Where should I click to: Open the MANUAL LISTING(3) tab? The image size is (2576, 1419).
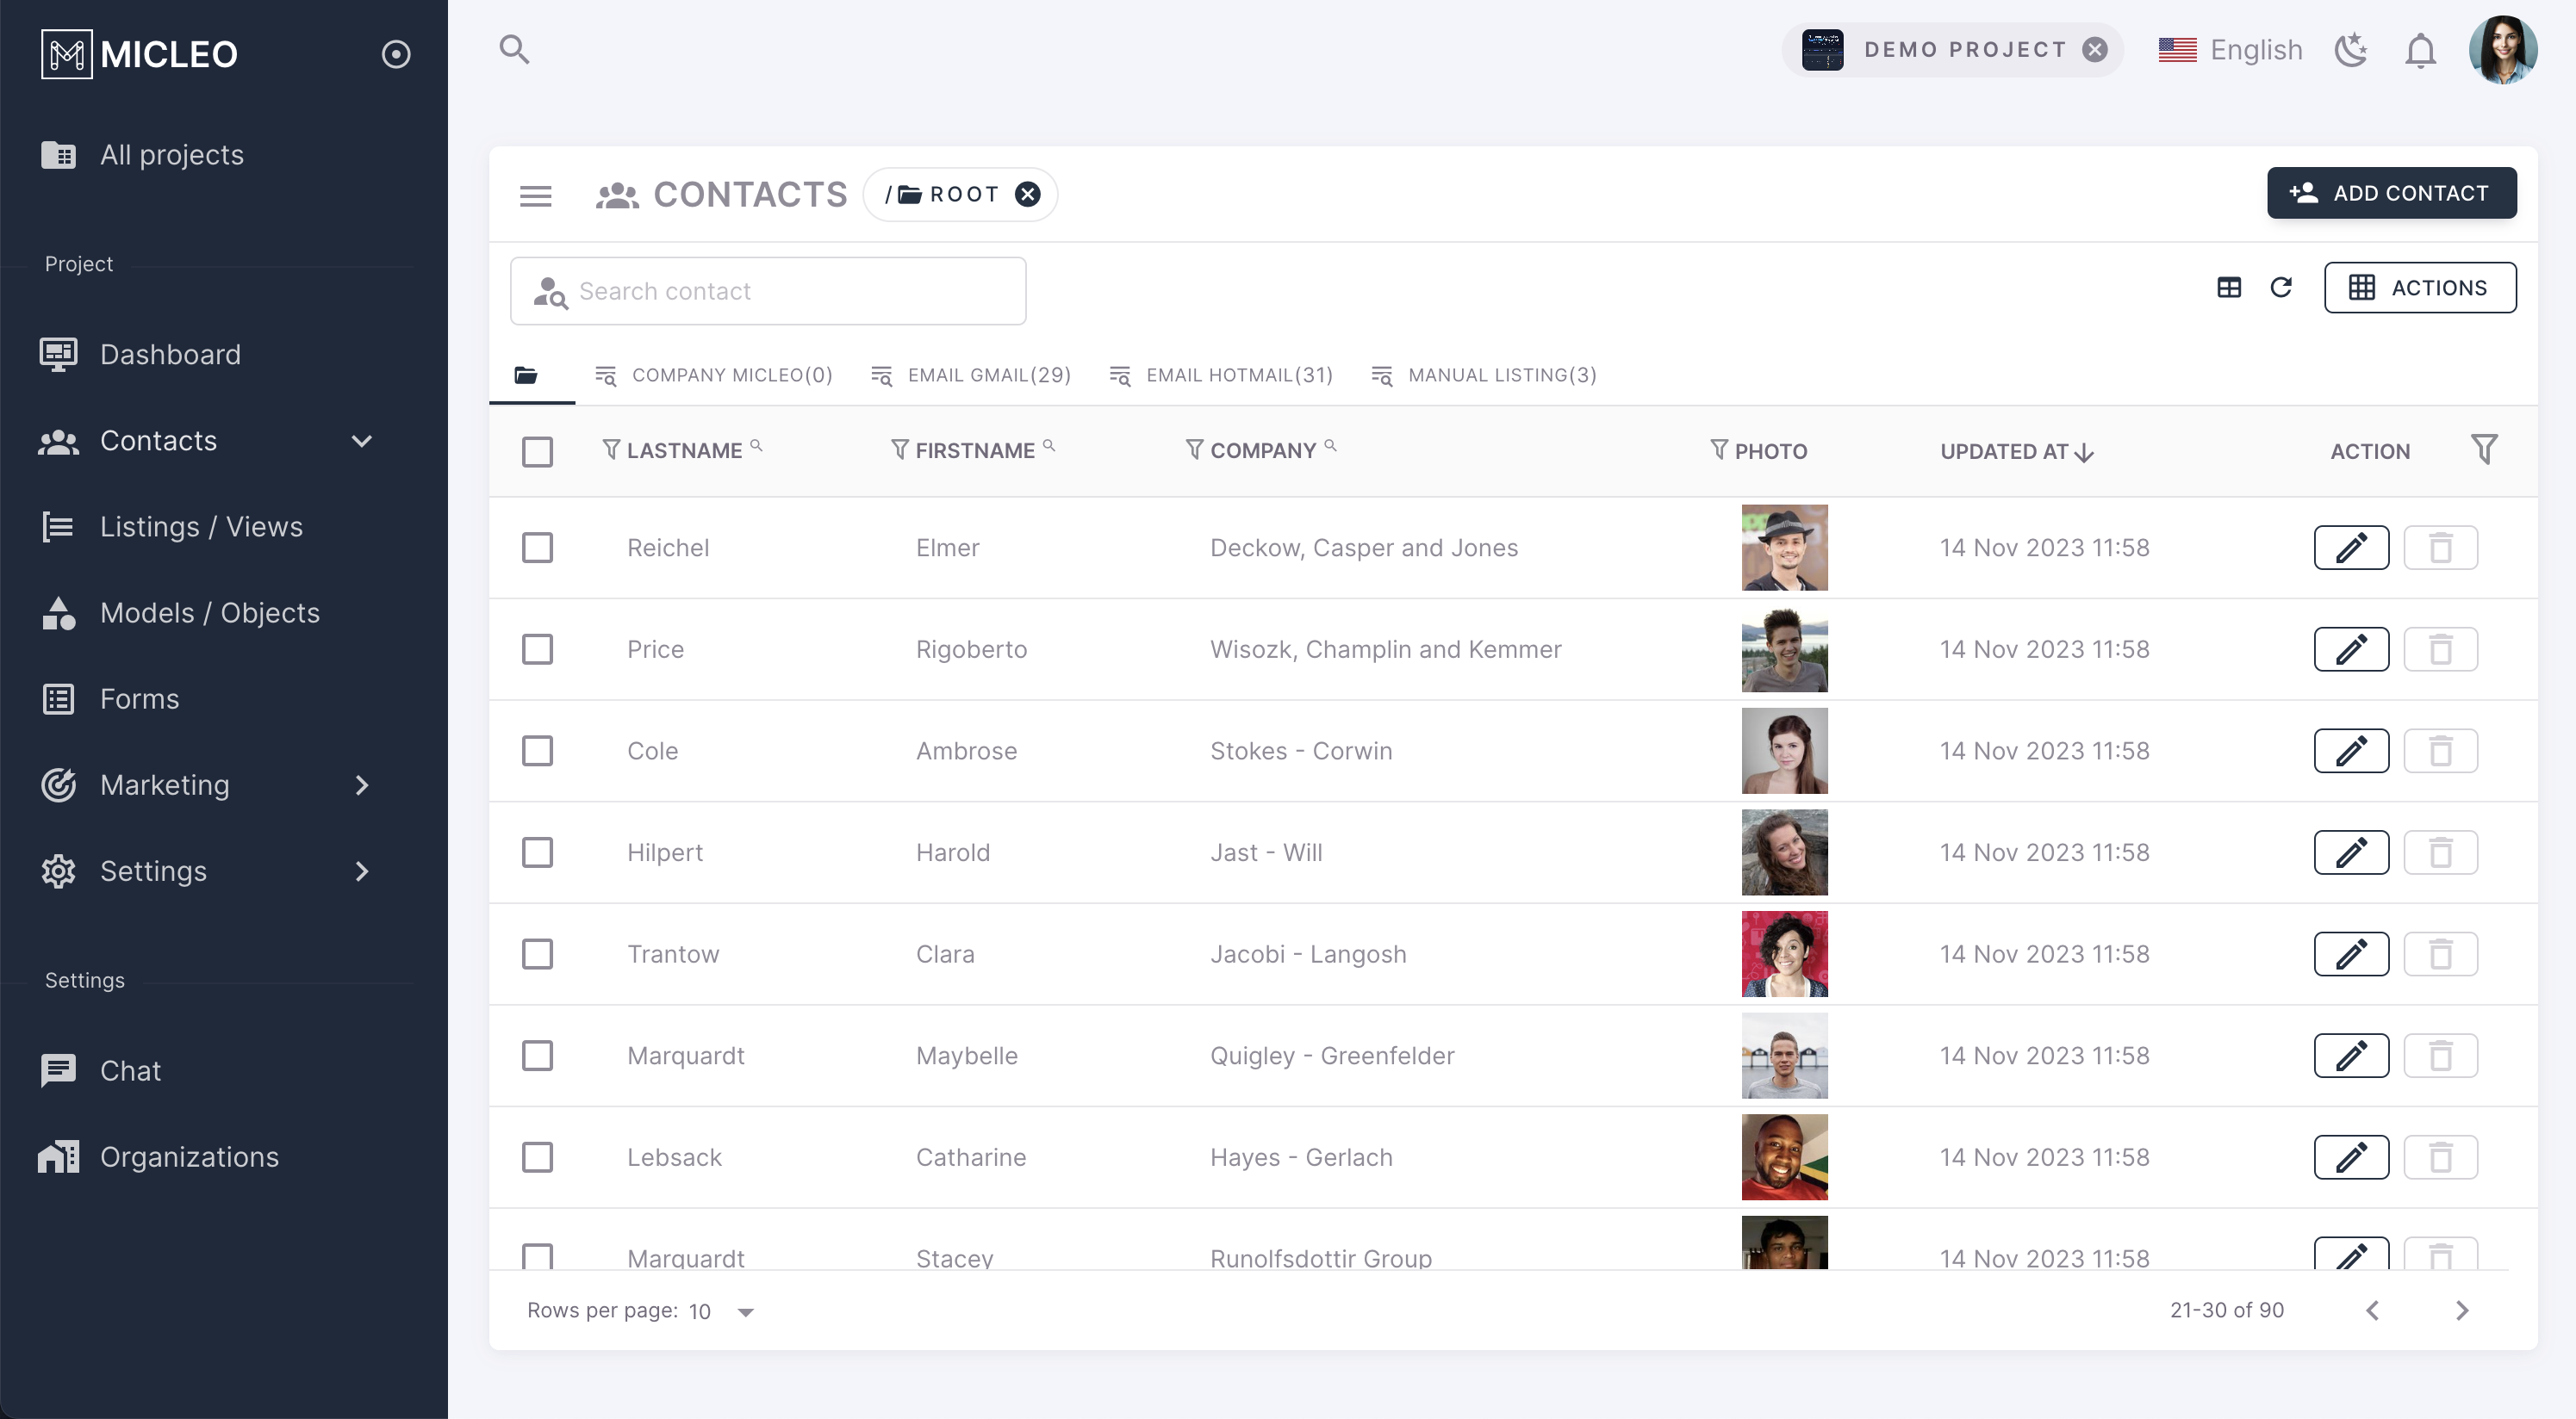pos(1500,375)
